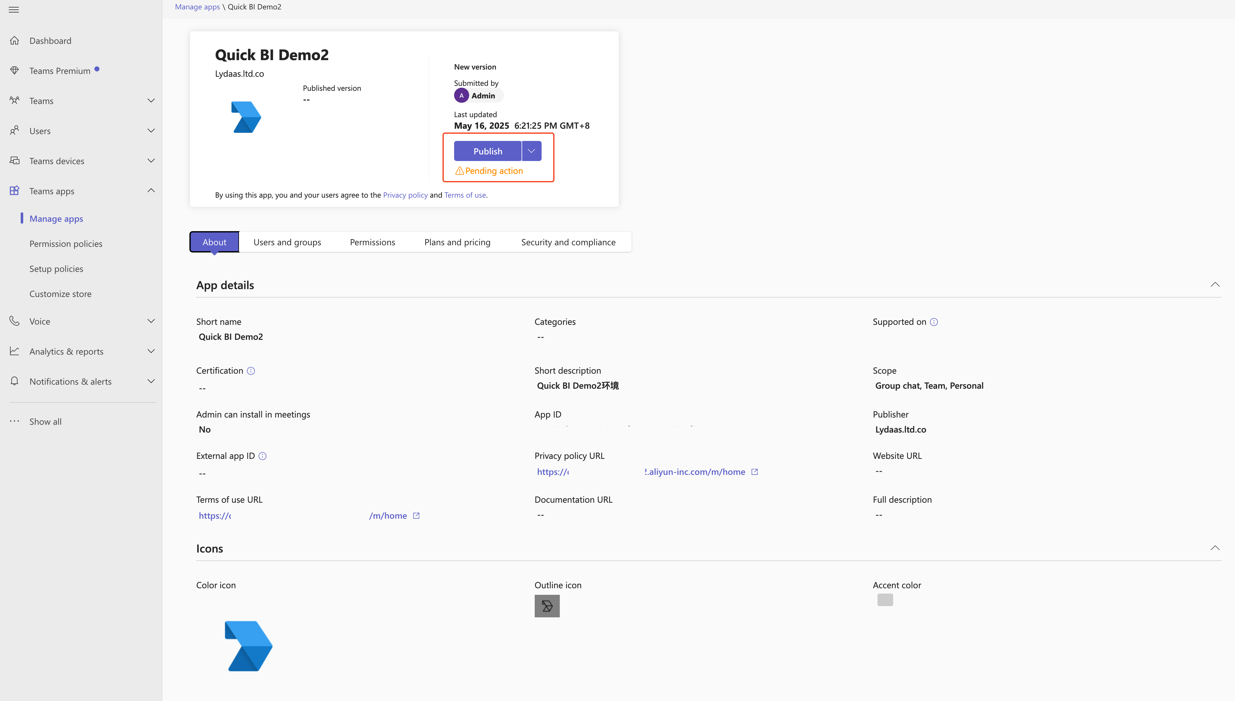The width and height of the screenshot is (1235, 701).
Task: Click the Notifications & alerts bell icon
Action: pyautogui.click(x=14, y=381)
